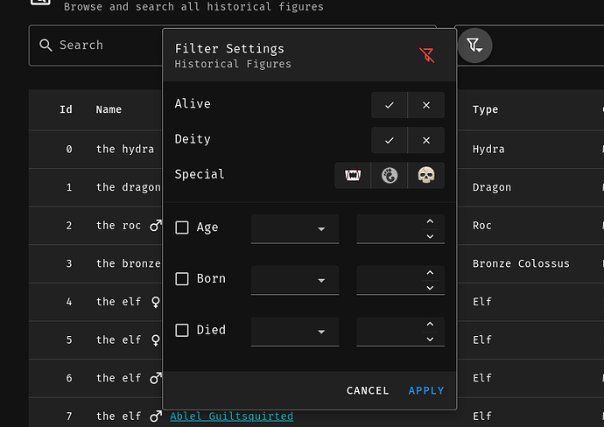Select the Bronze Colossus type cell
This screenshot has height=427, width=604.
pos(521,263)
